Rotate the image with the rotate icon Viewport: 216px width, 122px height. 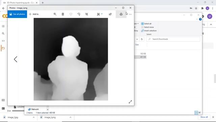pos(79,14)
